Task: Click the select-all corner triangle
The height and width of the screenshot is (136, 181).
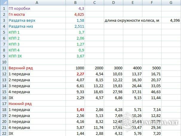Action: pyautogui.click(x=4, y=2)
